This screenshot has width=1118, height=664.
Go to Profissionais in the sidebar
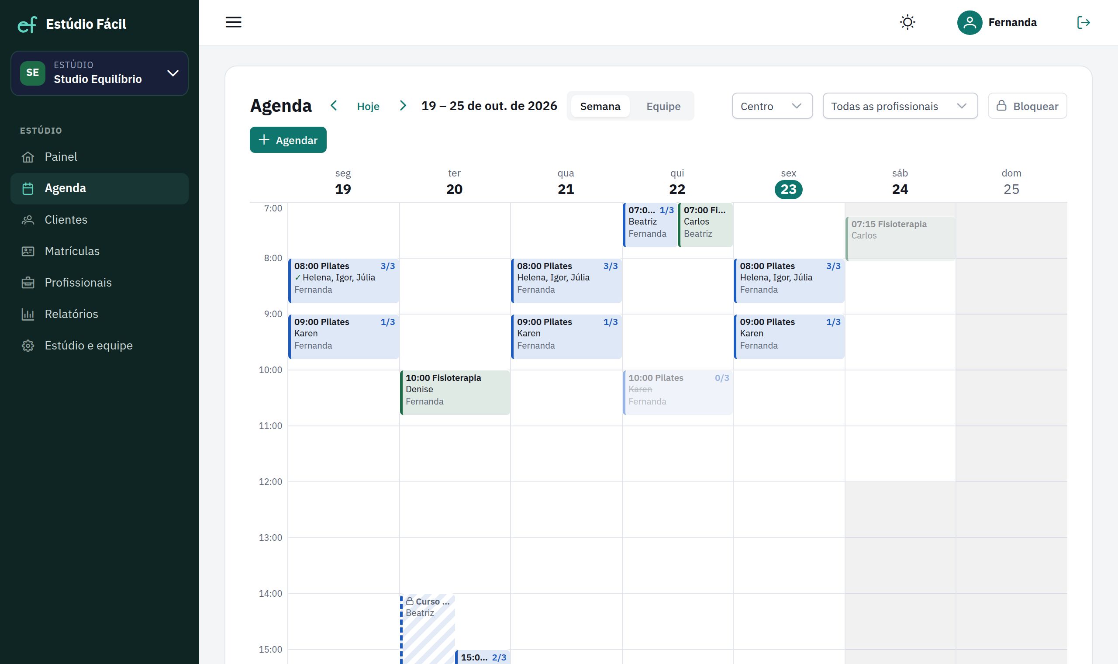[99, 283]
